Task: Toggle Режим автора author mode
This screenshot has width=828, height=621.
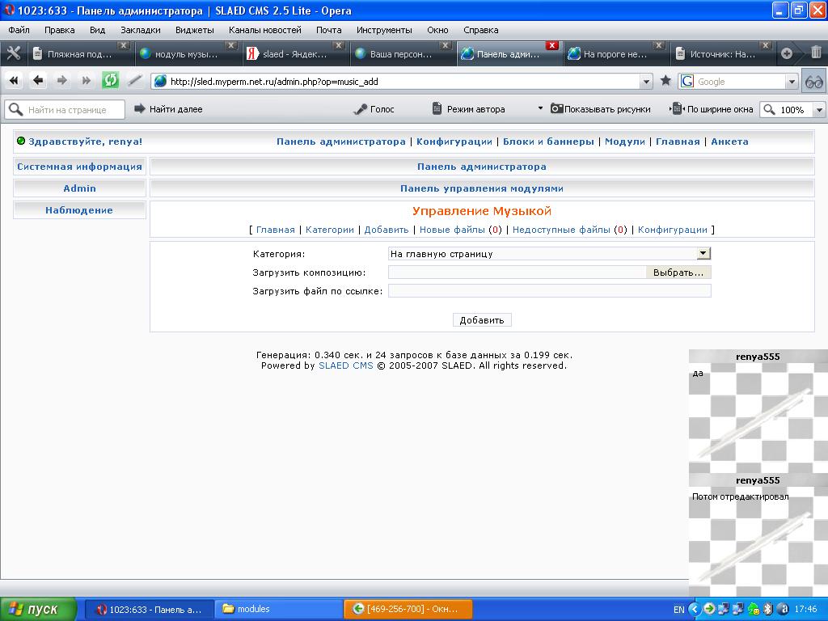Action: pos(468,109)
